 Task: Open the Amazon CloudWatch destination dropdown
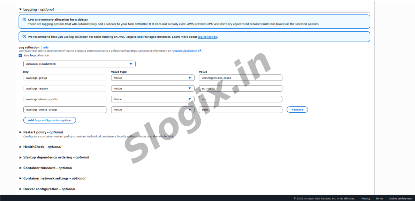(79, 64)
